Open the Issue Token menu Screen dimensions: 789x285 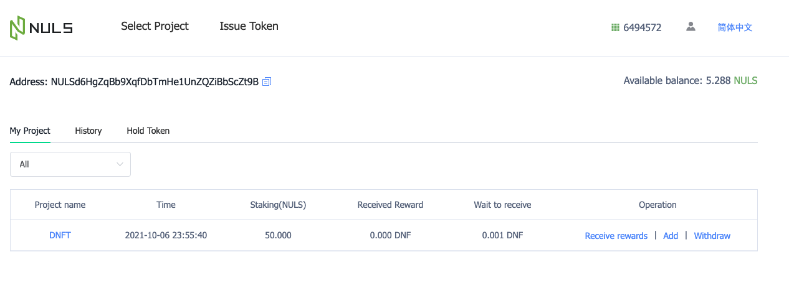(249, 26)
